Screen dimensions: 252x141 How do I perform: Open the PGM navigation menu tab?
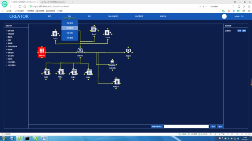[113, 16]
